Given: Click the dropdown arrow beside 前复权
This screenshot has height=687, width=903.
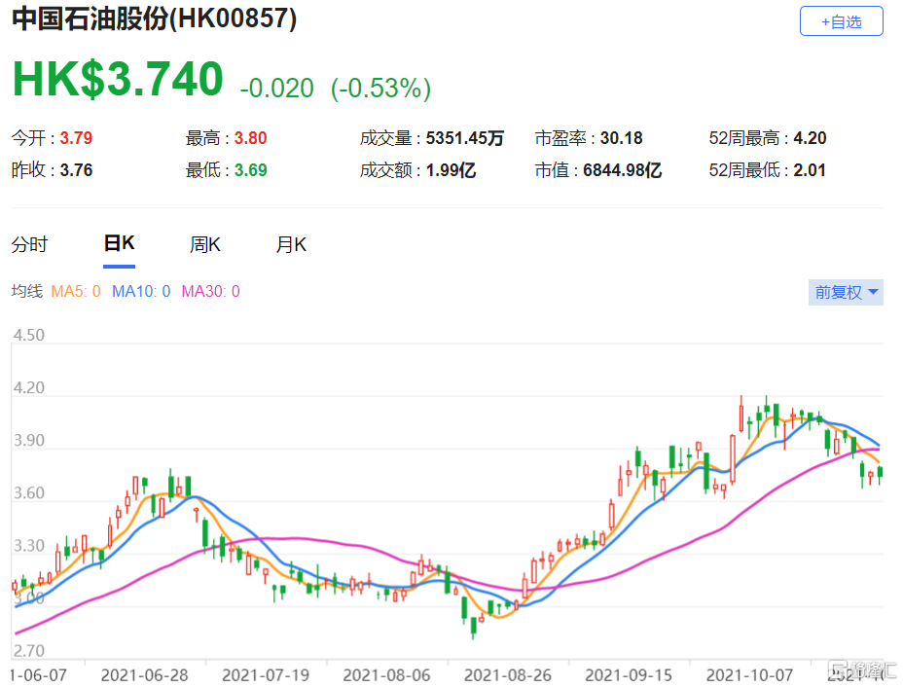Looking at the screenshot, I should click(x=873, y=292).
